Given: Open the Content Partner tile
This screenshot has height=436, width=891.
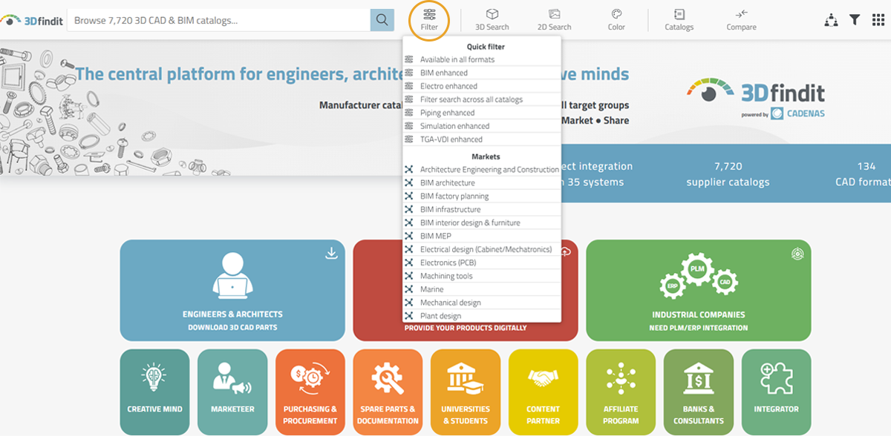Looking at the screenshot, I should pyautogui.click(x=543, y=392).
